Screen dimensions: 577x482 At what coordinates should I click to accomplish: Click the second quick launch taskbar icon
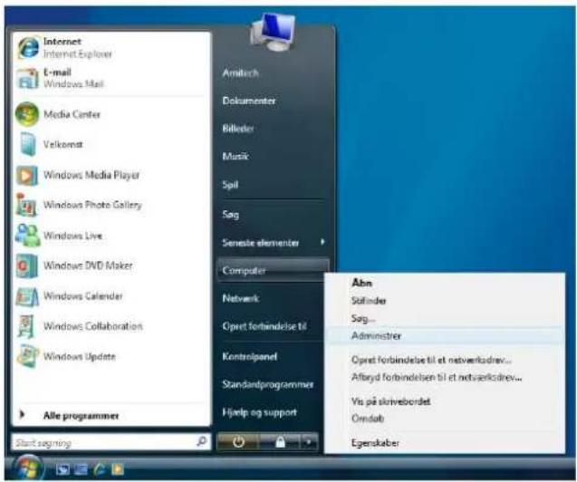(82, 469)
